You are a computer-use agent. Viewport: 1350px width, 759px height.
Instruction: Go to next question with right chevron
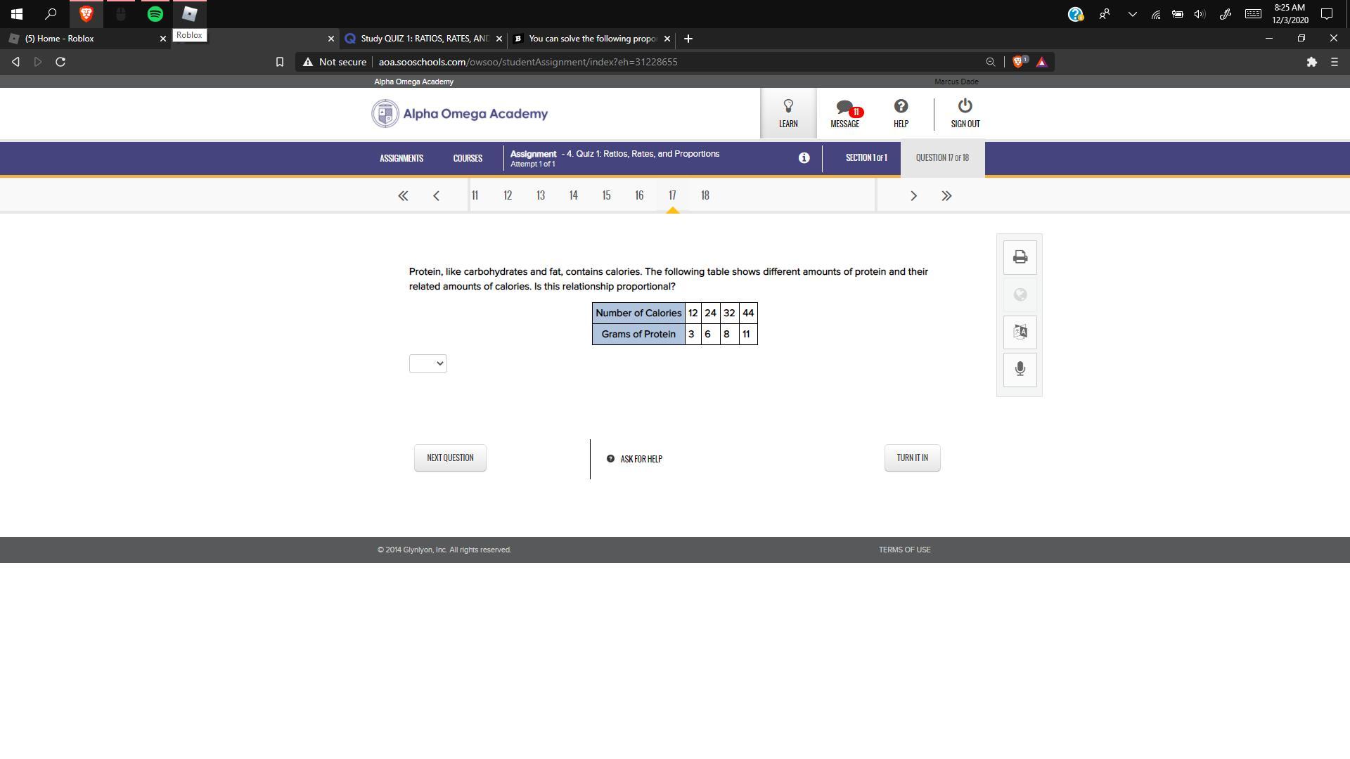click(913, 196)
